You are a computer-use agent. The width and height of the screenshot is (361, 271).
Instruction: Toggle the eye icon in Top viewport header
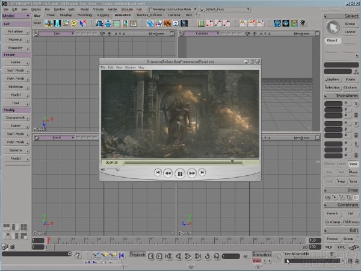coord(109,34)
